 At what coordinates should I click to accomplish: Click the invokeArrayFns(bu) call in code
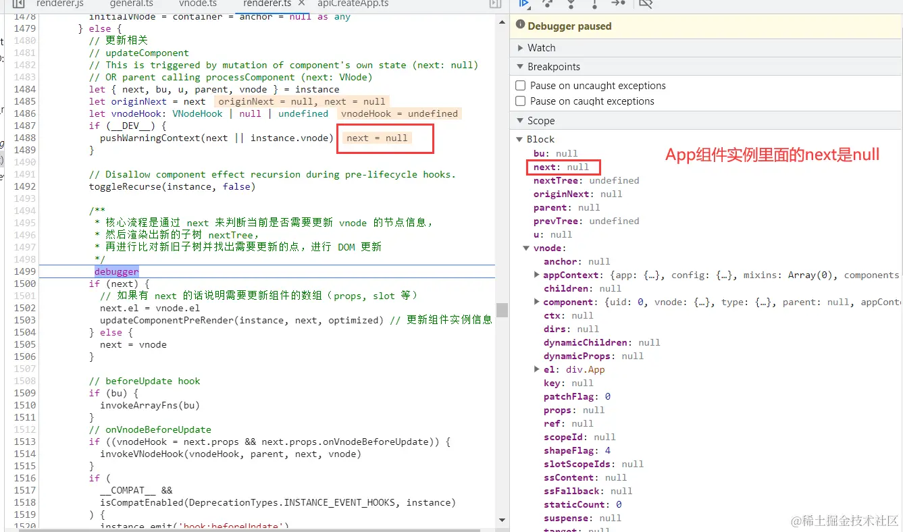point(150,405)
